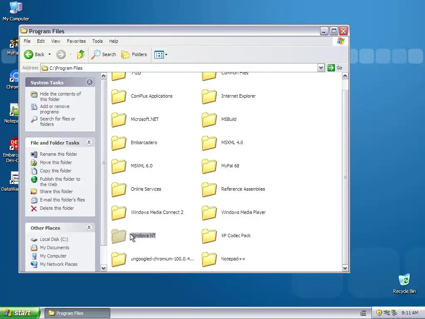The width and height of the screenshot is (425, 319).
Task: Select the Windows Media Player folder icon
Action: 209,213
